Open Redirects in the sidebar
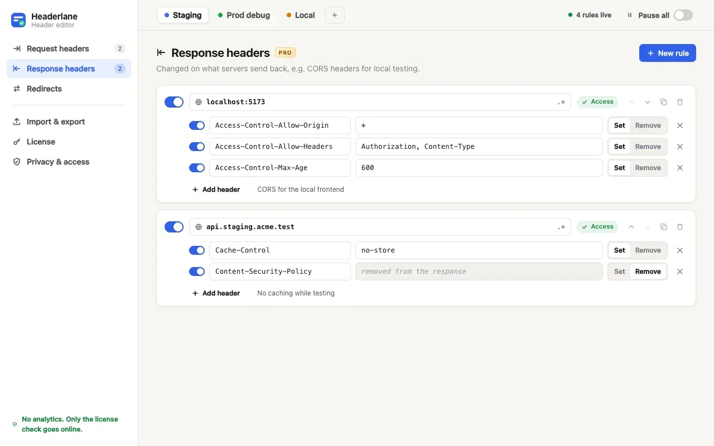Image resolution: width=714 pixels, height=446 pixels. coord(69,89)
